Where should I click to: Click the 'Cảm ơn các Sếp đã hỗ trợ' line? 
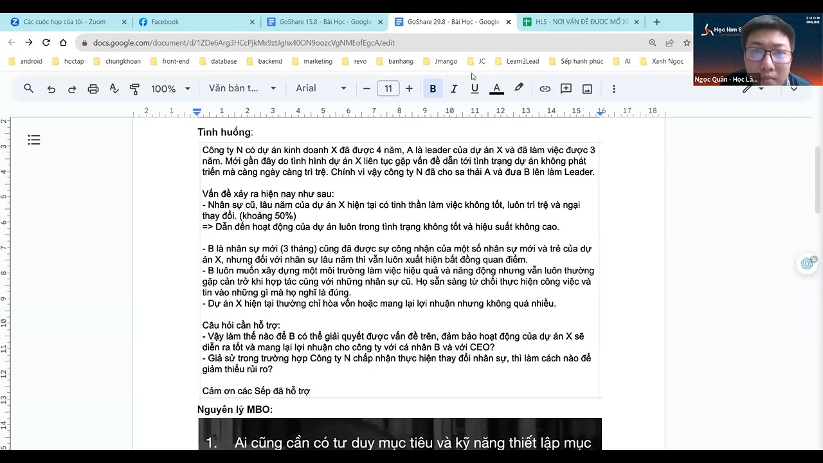(256, 391)
